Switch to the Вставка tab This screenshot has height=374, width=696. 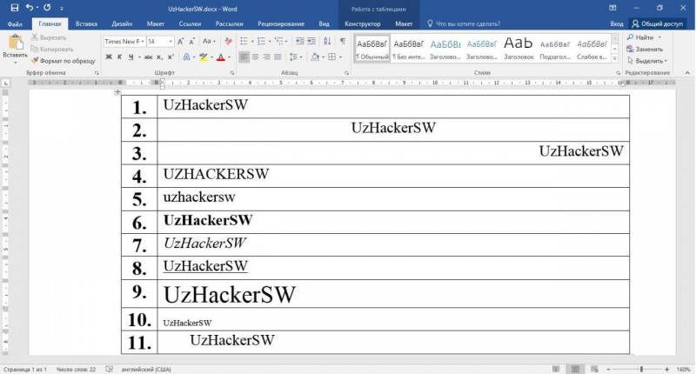[86, 24]
